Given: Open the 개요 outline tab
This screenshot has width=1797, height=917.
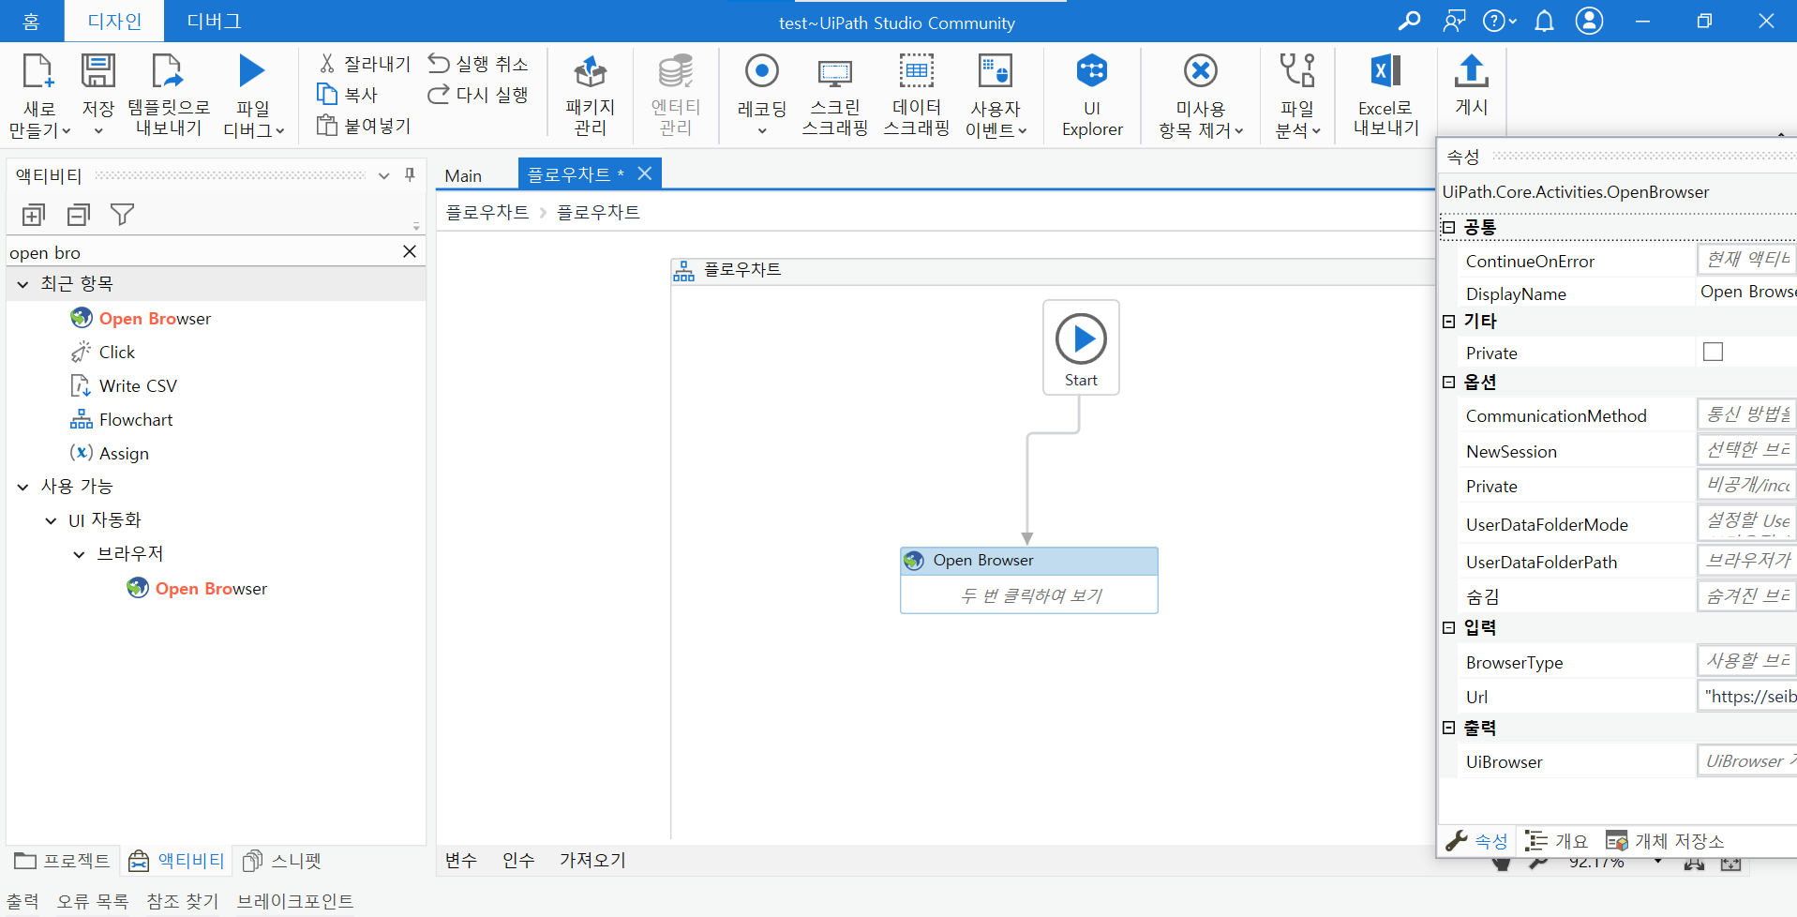Looking at the screenshot, I should pos(1557,841).
